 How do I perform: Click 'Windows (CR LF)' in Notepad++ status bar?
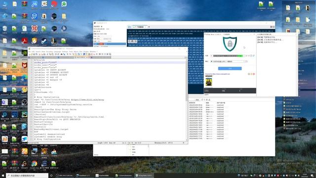point(160,143)
